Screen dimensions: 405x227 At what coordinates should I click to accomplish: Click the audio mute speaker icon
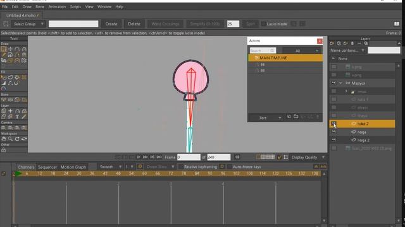coord(237,157)
